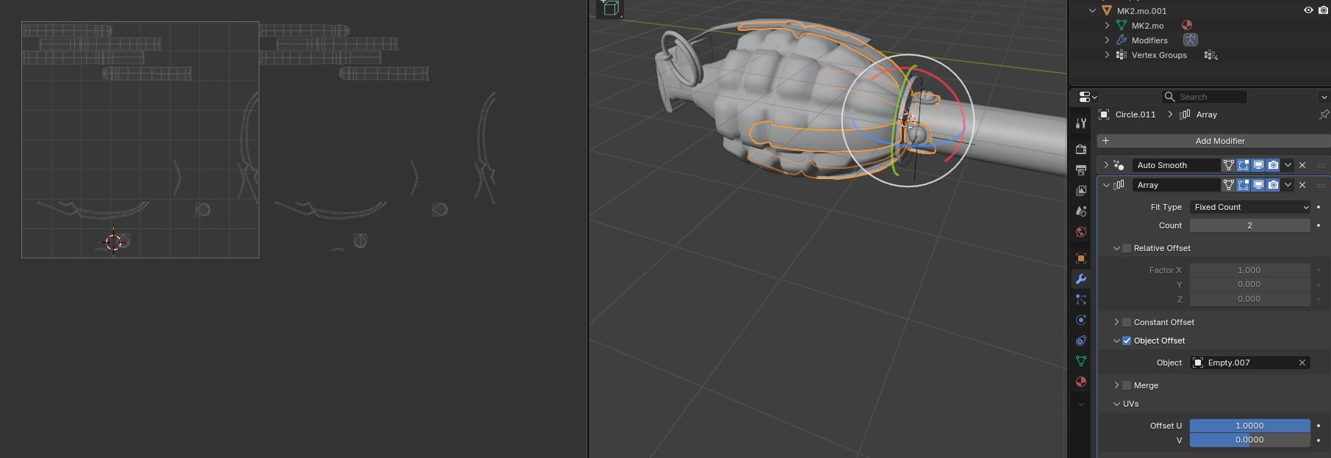Click the perspective view cube icon in viewport

609,8
